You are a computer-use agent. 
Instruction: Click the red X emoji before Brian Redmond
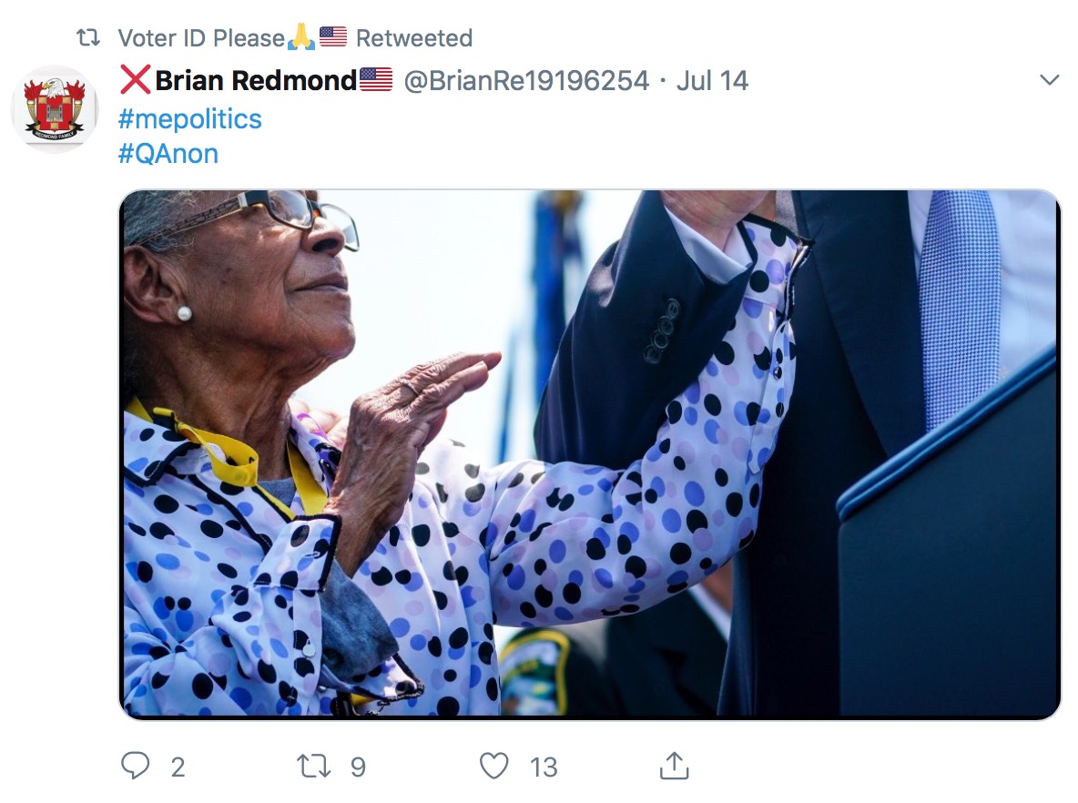(136, 81)
